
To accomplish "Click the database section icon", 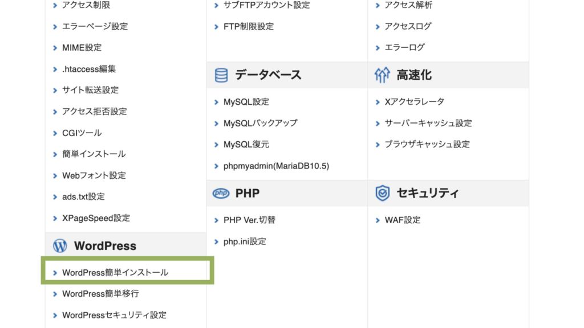I will pos(221,75).
